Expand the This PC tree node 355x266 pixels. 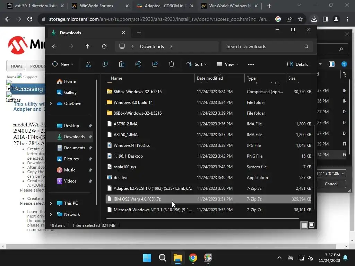click(51, 203)
